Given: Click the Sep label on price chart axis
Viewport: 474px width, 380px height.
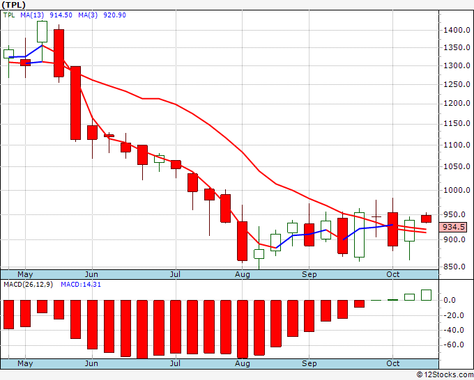Looking at the screenshot, I should (x=309, y=275).
